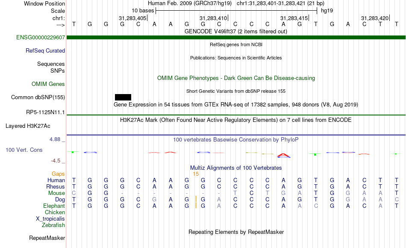Screen dimensions: 406x248
Task: Click the 4.88 PhyloP upper scale value
Action: click(55, 139)
